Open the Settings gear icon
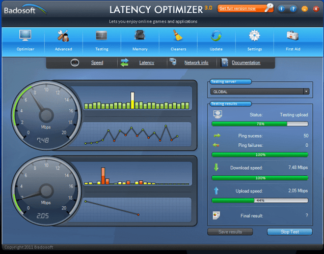 (x=254, y=36)
